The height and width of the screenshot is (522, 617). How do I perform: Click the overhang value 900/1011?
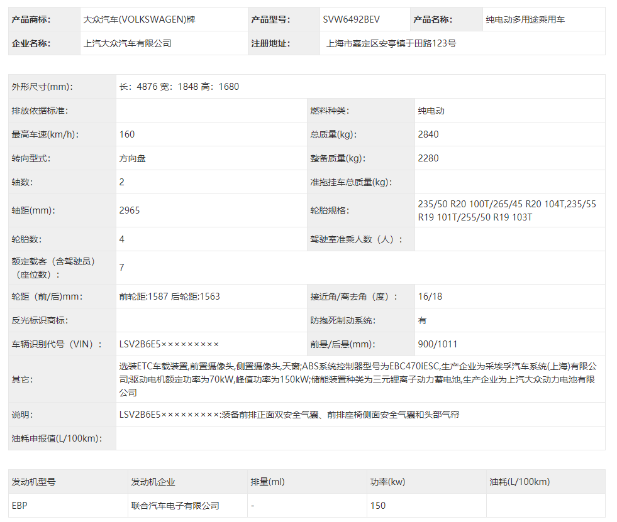(x=438, y=344)
